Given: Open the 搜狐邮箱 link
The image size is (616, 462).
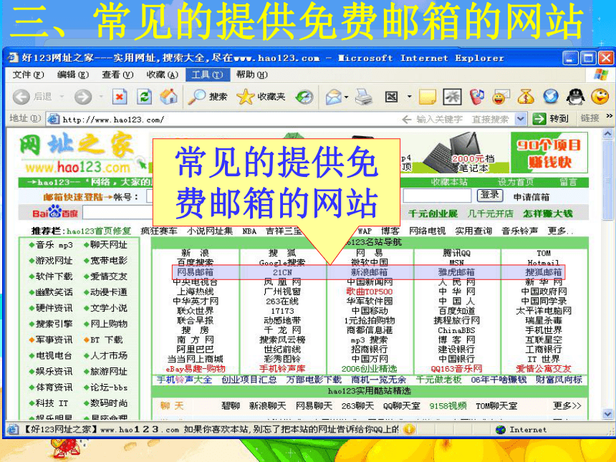Looking at the screenshot, I should [x=544, y=272].
